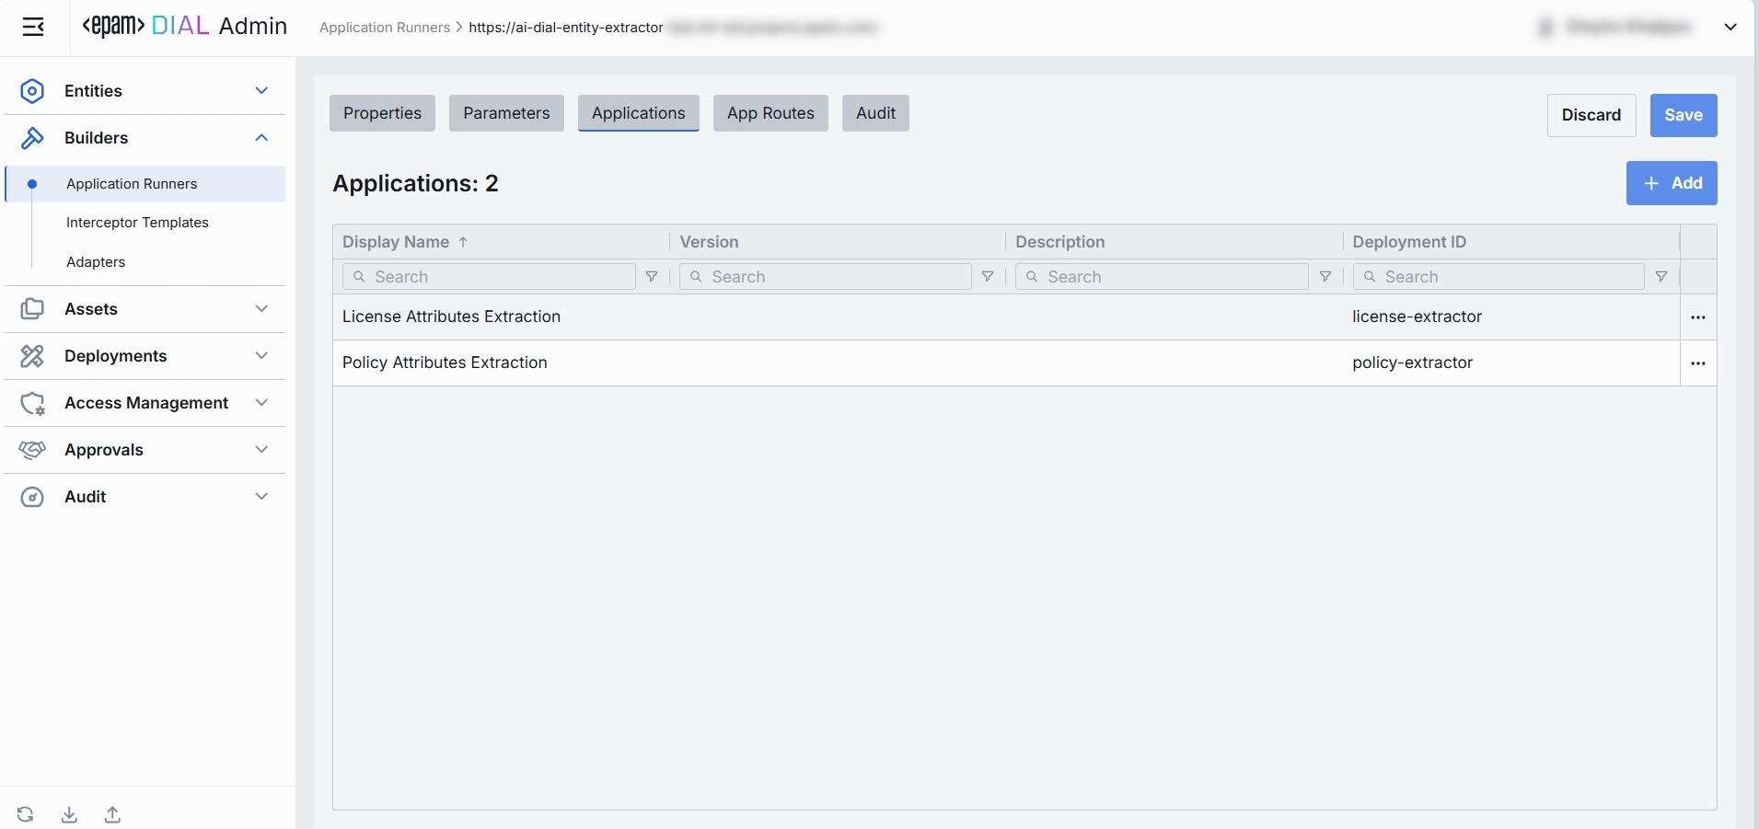This screenshot has height=829, width=1759.
Task: Open actions menu for Policy Attributes Extraction
Action: [1698, 363]
